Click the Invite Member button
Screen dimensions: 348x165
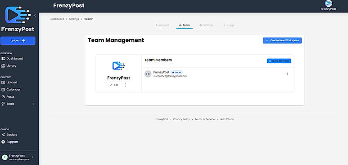click(279, 61)
